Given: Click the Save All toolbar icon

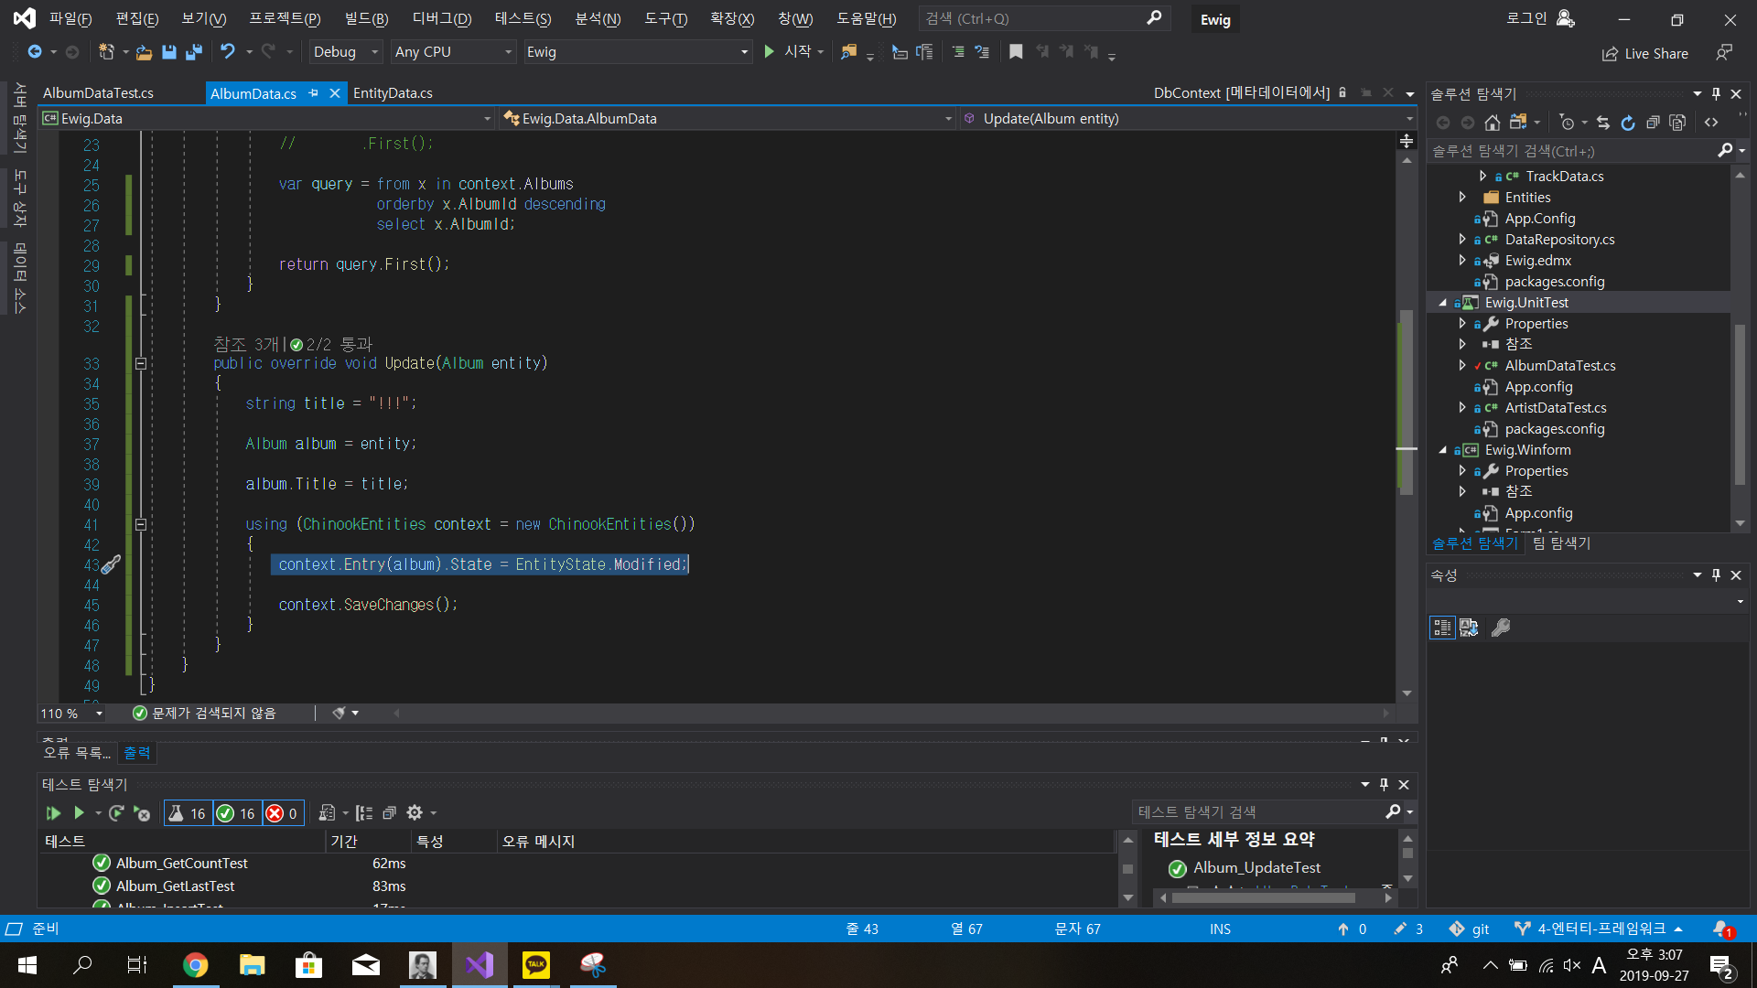Looking at the screenshot, I should tap(193, 52).
